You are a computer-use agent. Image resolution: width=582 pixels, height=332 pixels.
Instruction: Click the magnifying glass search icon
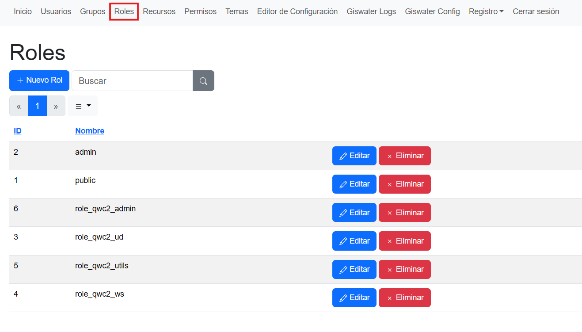[203, 81]
